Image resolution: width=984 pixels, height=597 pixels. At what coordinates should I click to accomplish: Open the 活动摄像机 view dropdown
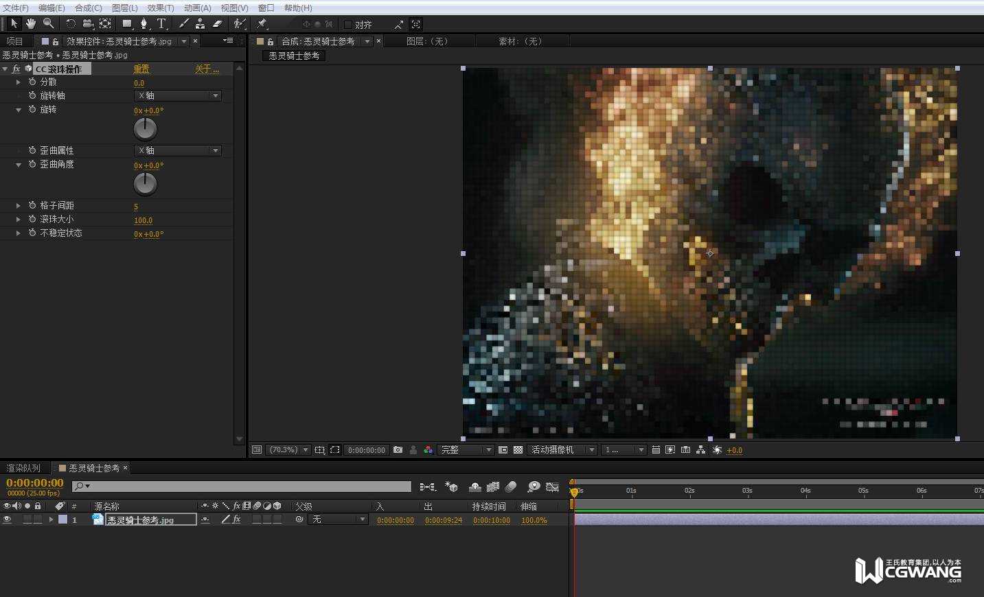(562, 450)
